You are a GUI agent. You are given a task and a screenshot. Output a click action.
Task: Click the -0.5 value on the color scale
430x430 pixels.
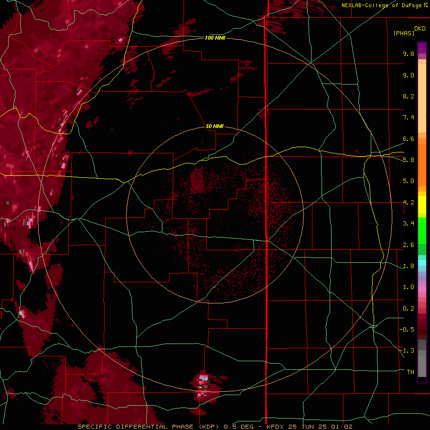point(407,330)
